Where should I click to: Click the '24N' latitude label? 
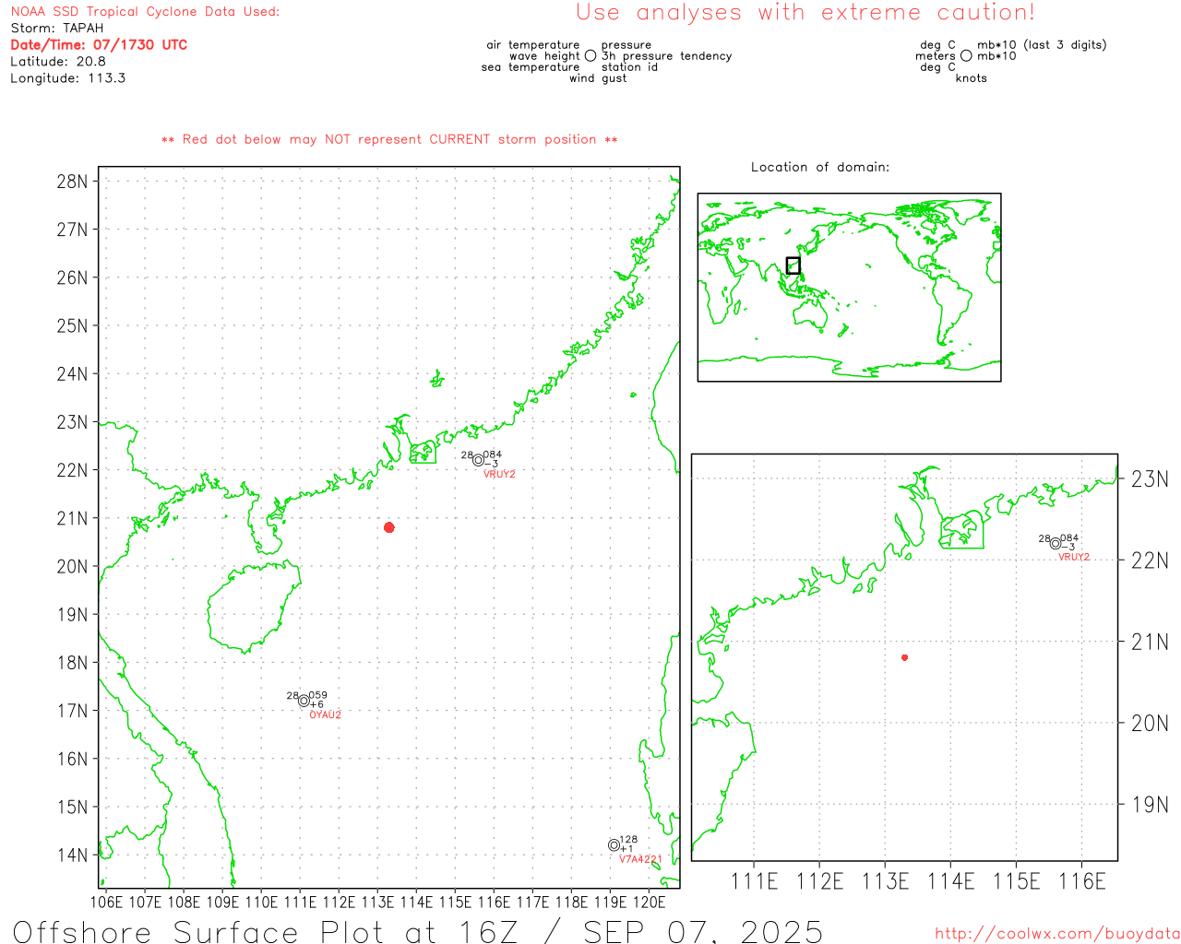[x=72, y=374]
